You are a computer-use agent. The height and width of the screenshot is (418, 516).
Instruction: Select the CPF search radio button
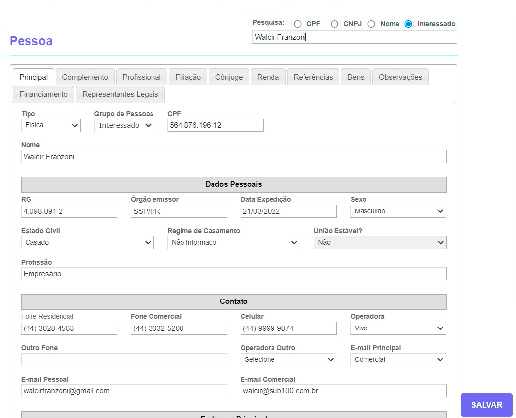(298, 24)
